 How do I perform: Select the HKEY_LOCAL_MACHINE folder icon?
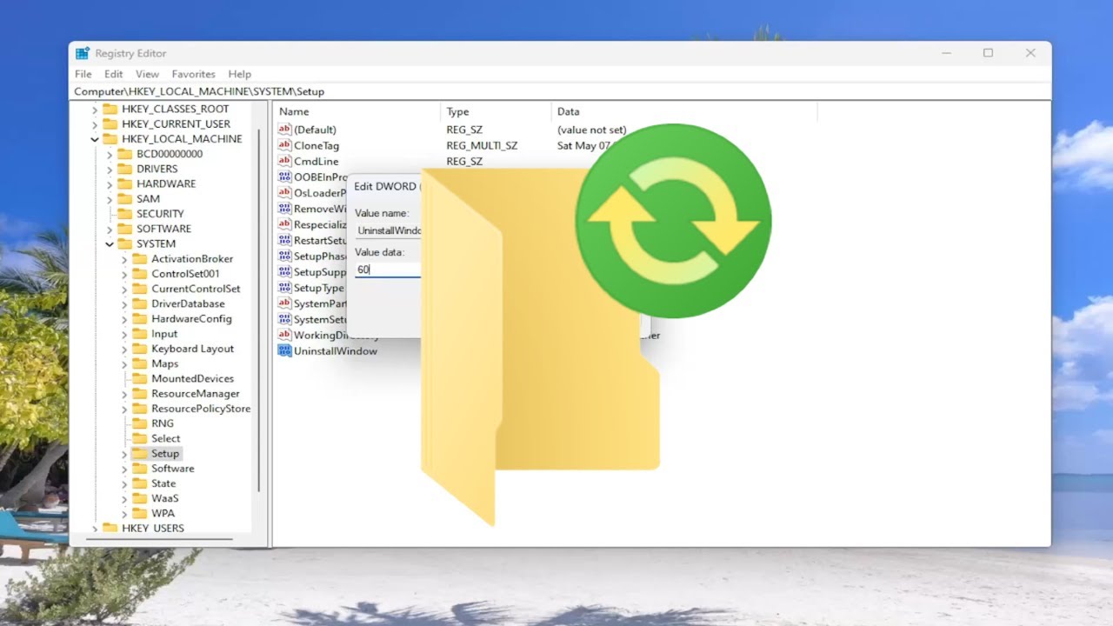(x=110, y=138)
